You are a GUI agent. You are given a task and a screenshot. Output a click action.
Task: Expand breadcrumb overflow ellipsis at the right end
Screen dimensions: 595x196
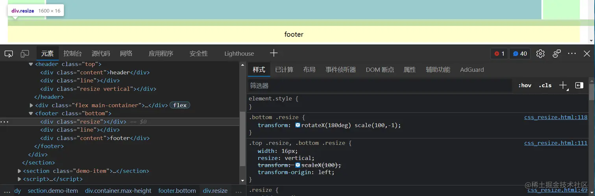click(x=238, y=191)
